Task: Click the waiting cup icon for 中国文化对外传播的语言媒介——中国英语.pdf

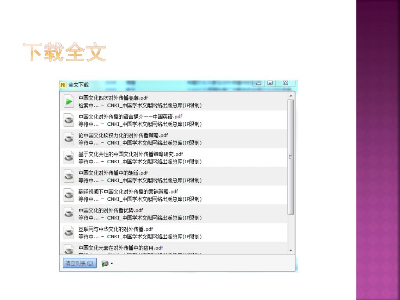Action: (69, 120)
